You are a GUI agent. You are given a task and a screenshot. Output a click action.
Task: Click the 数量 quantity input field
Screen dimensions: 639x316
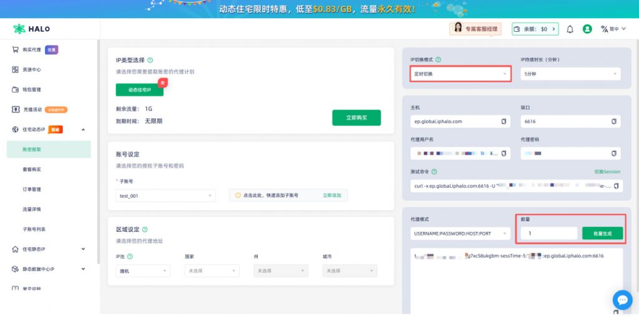(549, 233)
